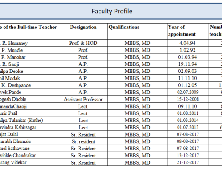Screen dimensions: 222x169
Task: Click the Faculty Profile title banner
Action: point(111,11)
